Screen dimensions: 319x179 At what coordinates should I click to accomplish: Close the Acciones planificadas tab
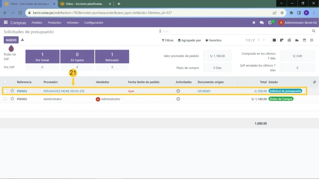pos(110,4)
